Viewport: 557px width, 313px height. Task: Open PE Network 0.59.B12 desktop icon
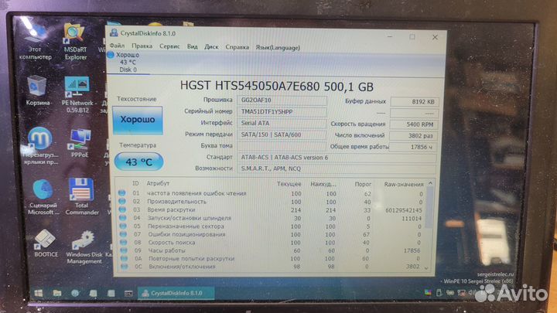click(77, 95)
